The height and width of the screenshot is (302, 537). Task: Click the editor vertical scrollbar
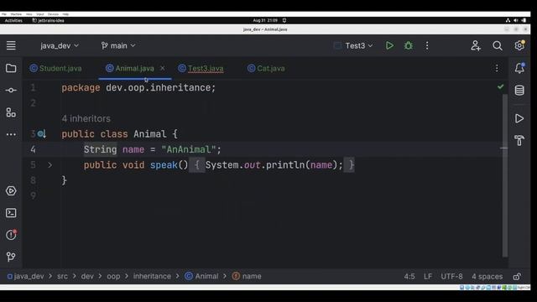click(x=505, y=174)
